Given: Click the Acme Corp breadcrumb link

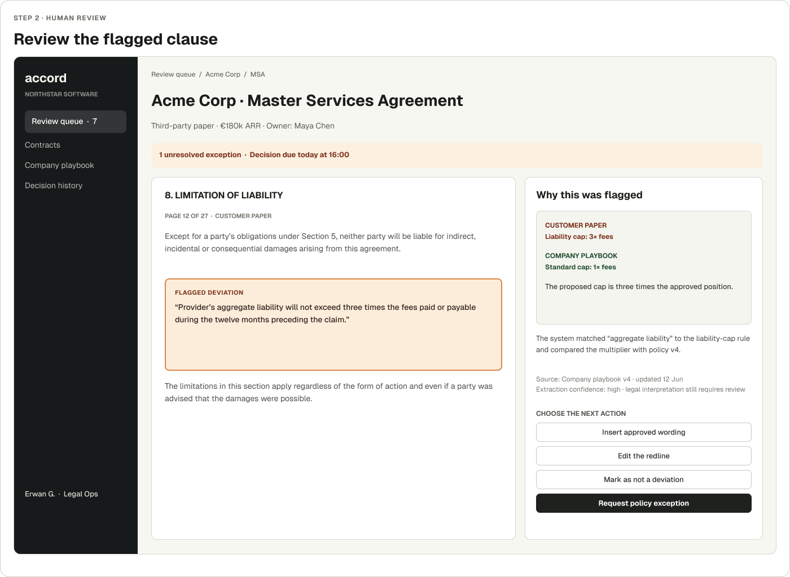Looking at the screenshot, I should click(223, 74).
